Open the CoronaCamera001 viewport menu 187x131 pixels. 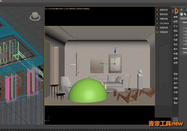56,8
